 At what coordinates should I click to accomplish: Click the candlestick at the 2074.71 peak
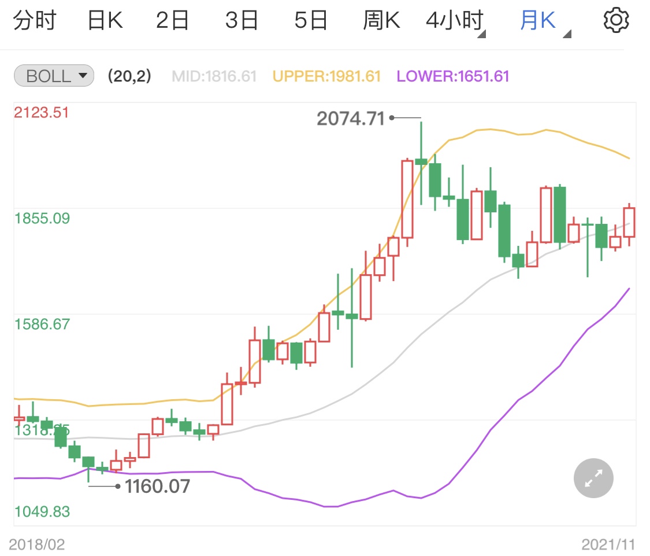click(421, 162)
